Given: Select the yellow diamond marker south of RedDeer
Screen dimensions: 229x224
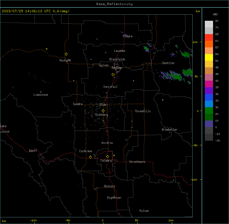Looking at the screenshot, I should coord(113,75).
